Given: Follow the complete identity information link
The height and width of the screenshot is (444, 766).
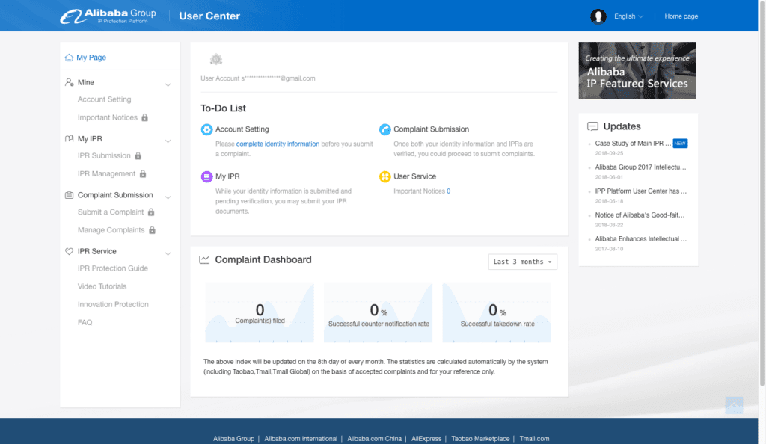Looking at the screenshot, I should [x=278, y=144].
